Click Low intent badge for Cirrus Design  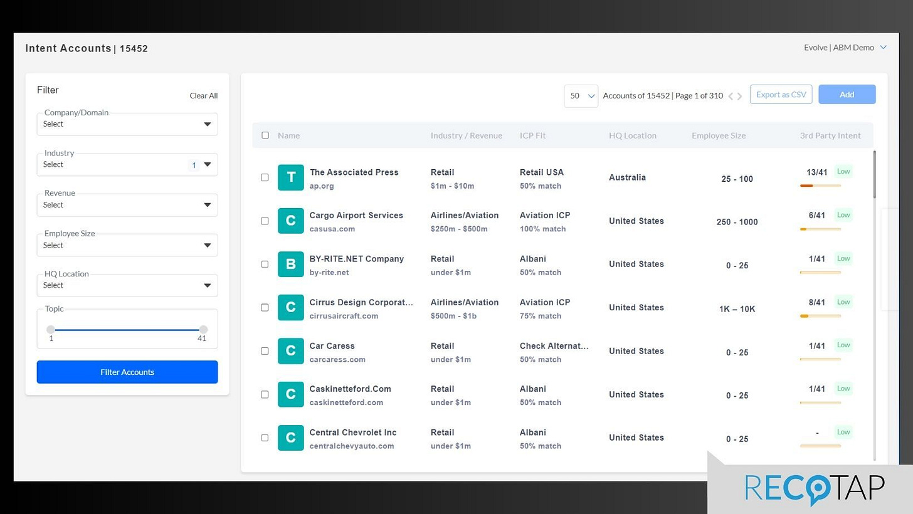tap(843, 302)
